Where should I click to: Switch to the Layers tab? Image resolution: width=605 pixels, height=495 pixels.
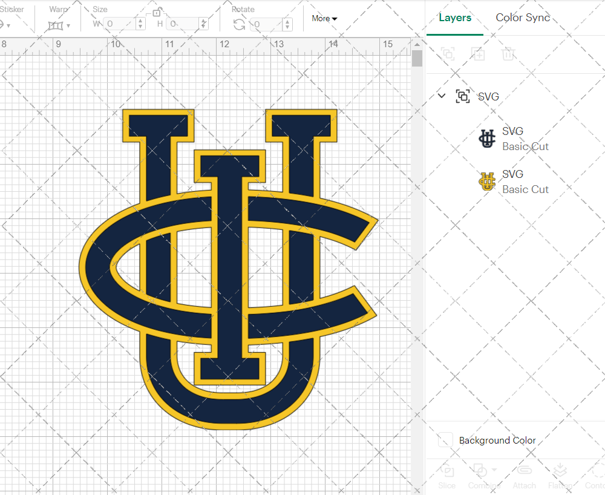(x=455, y=18)
